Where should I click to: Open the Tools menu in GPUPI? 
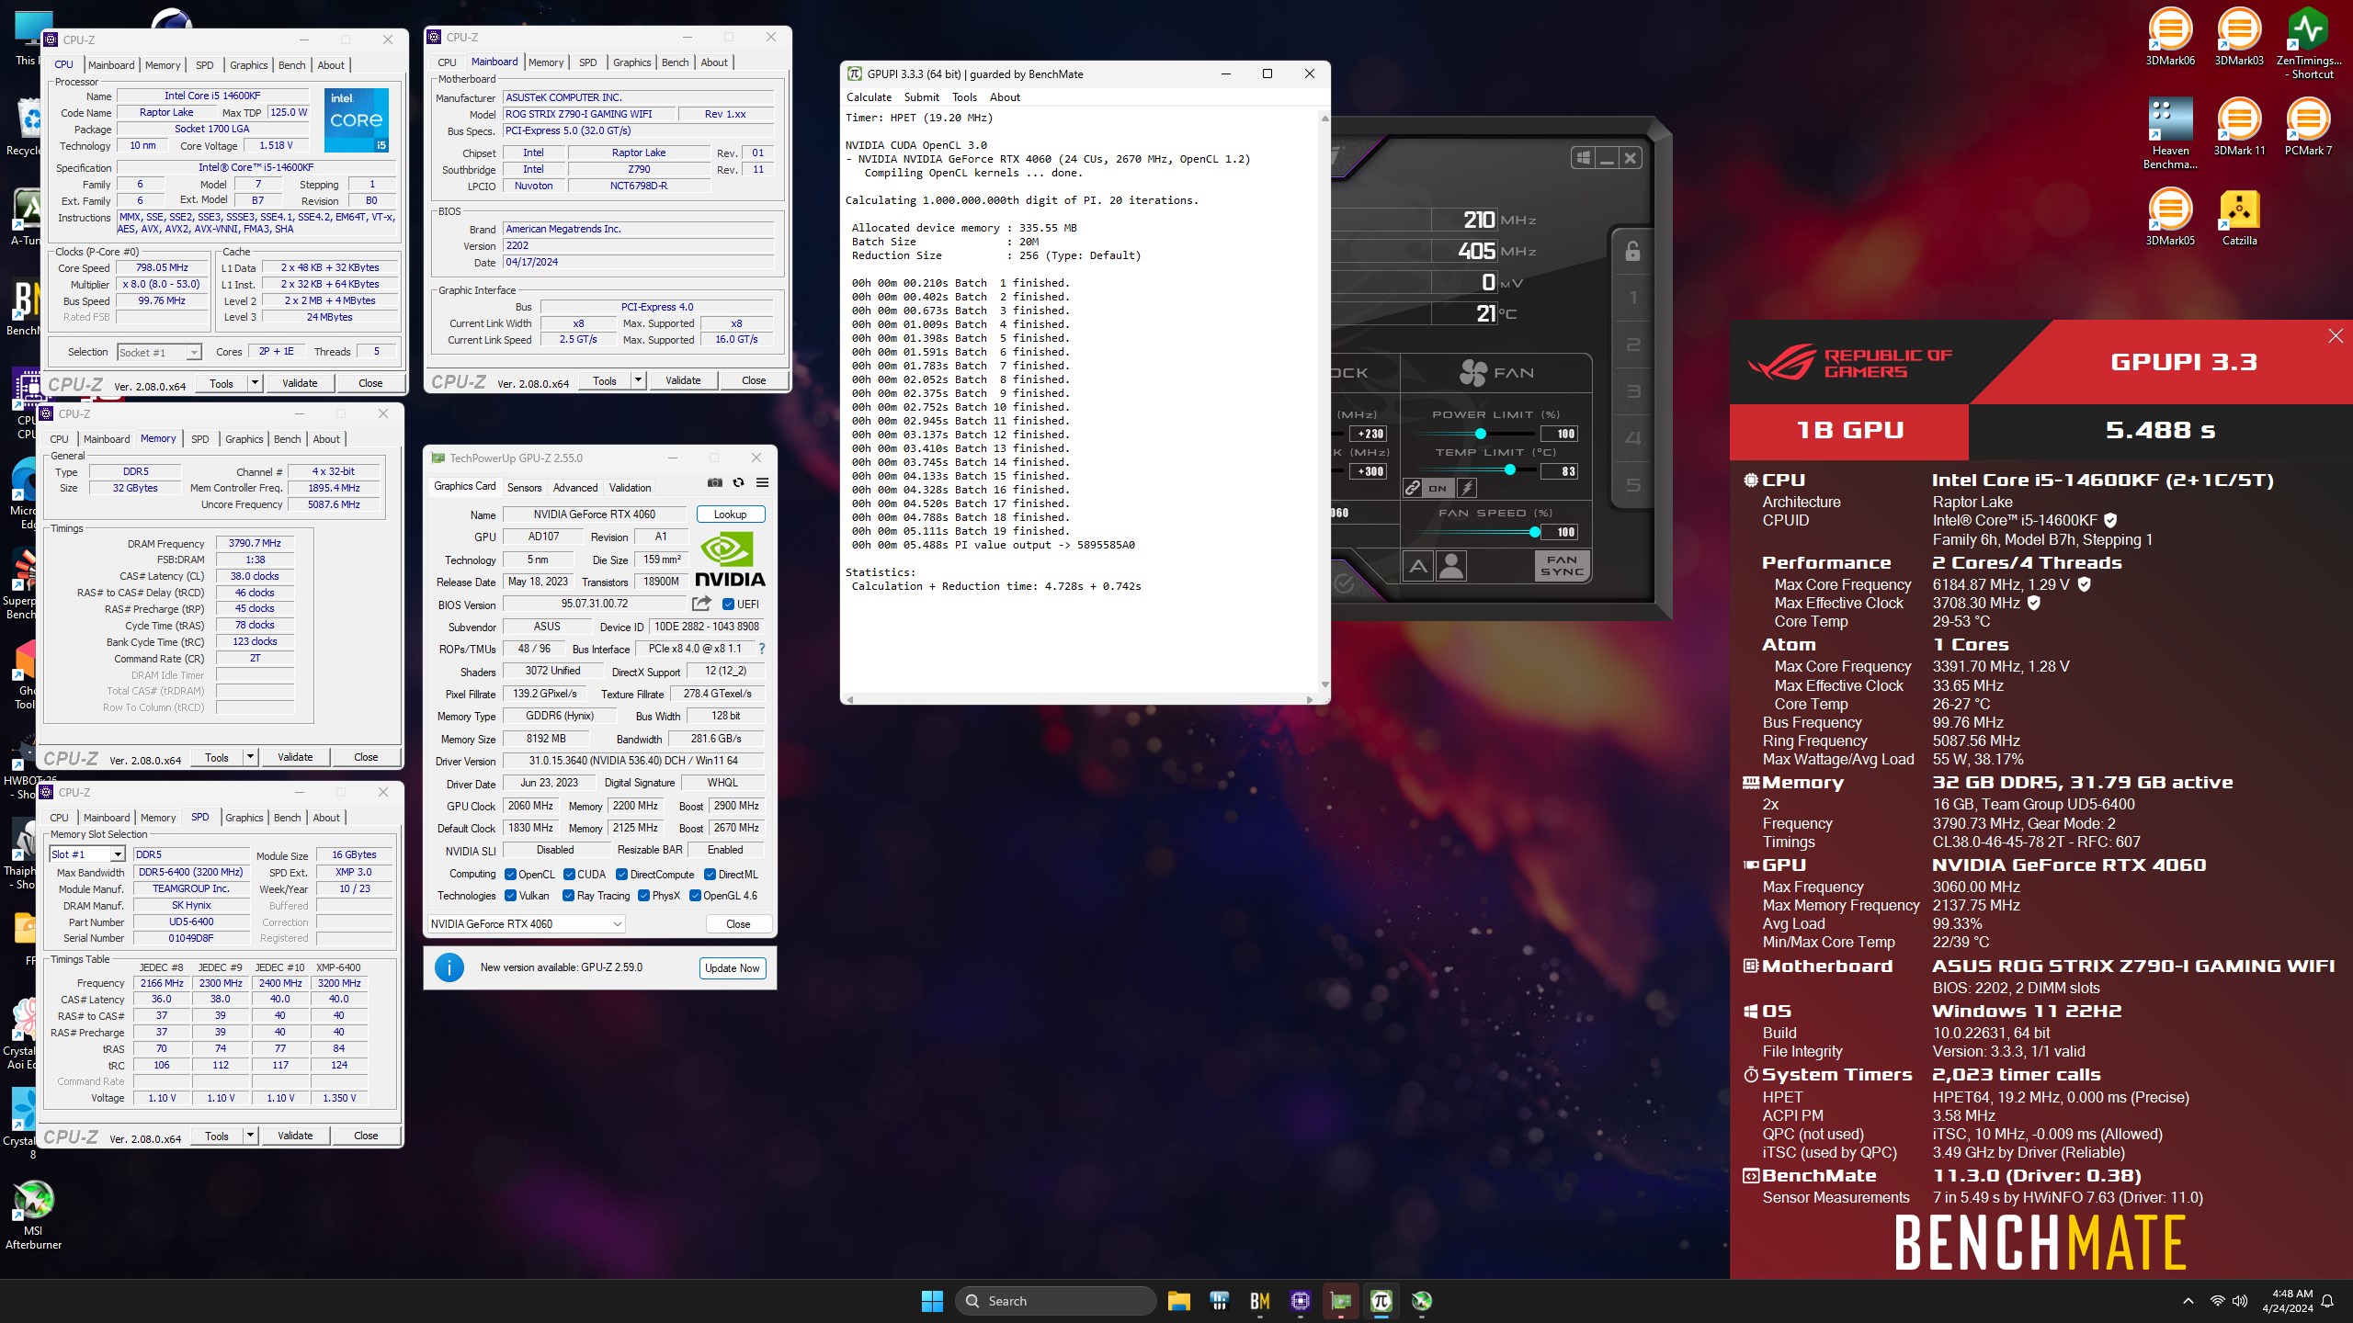coord(964,97)
